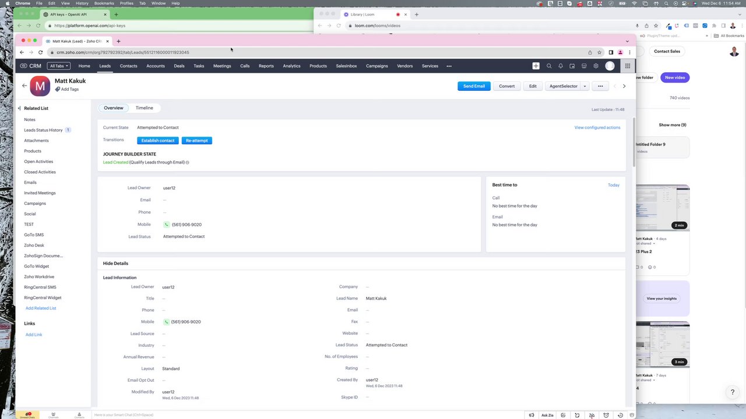
Task: Open the announcements megaphone icon in bottom bar
Action: pos(532,415)
